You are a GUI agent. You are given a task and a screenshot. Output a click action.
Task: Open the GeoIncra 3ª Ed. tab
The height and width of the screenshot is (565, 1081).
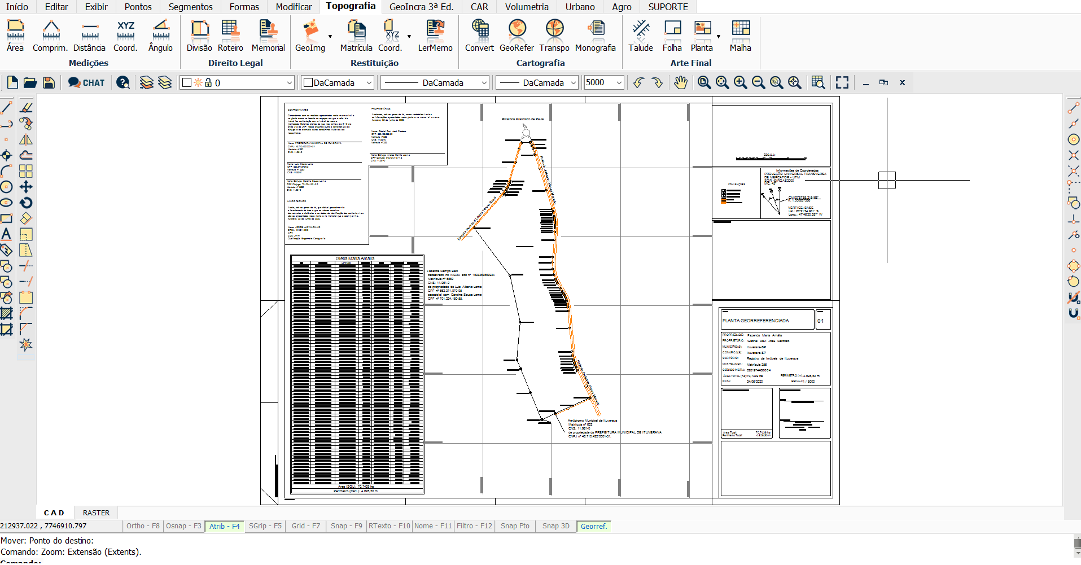tap(422, 7)
